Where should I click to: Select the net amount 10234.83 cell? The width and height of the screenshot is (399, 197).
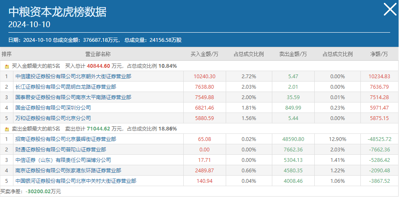[x=379, y=76]
